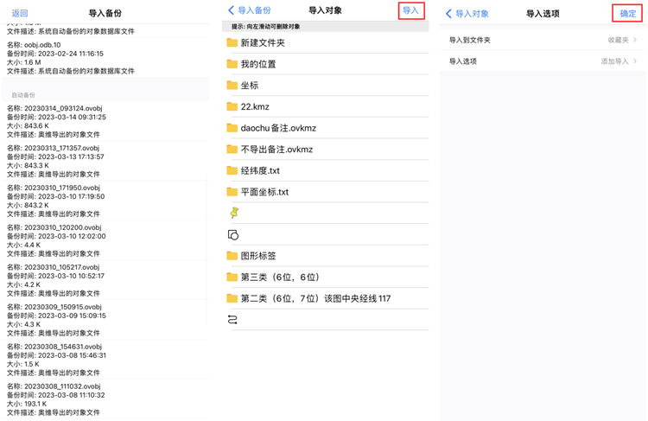Tap 返回 in the backup list header
The height and width of the screenshot is (421, 648).
tap(19, 13)
